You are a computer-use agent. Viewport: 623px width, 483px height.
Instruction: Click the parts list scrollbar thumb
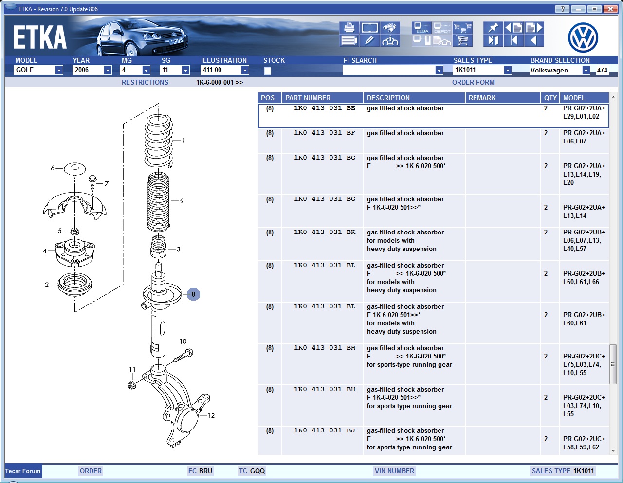[x=613, y=364]
